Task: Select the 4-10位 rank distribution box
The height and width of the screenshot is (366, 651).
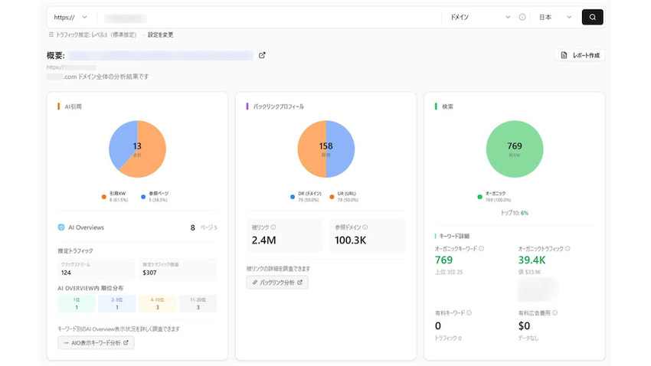Action: [x=157, y=304]
